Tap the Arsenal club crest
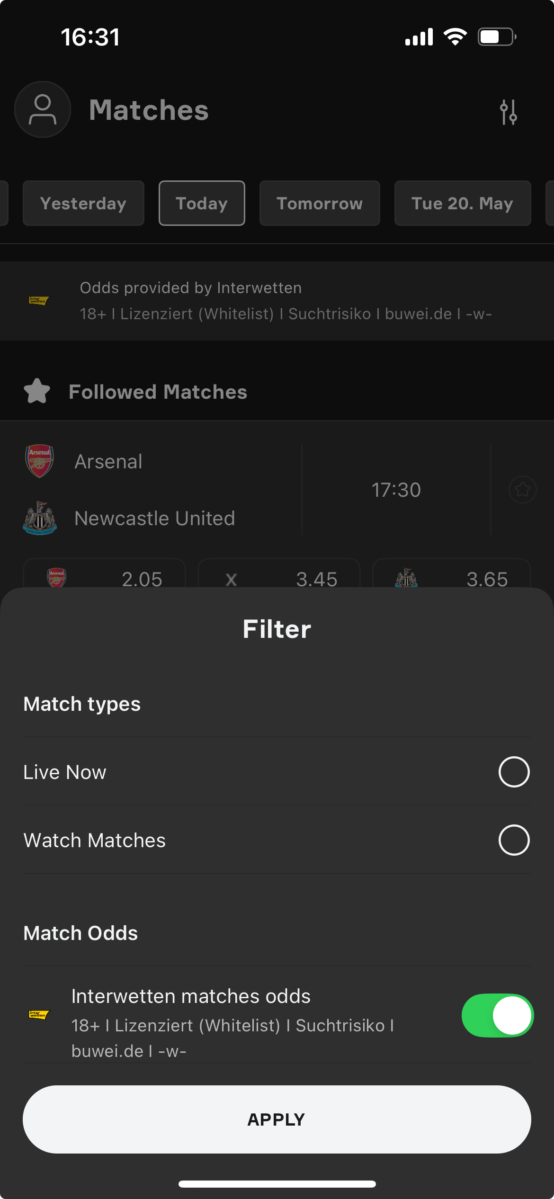The height and width of the screenshot is (1199, 554). [x=40, y=461]
